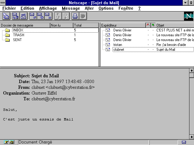194x145 pixels.
Task: Open the Message menu
Action: click(x=71, y=8)
